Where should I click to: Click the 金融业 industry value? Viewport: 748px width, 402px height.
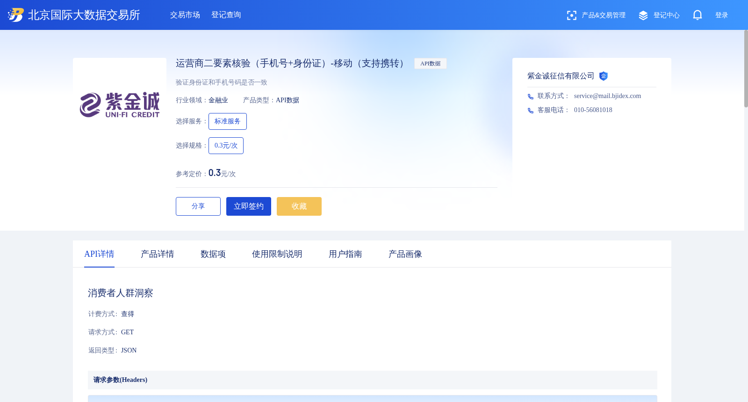[x=218, y=100]
